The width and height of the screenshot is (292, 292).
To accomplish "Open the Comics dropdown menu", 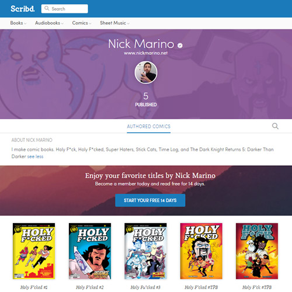I will click(82, 23).
